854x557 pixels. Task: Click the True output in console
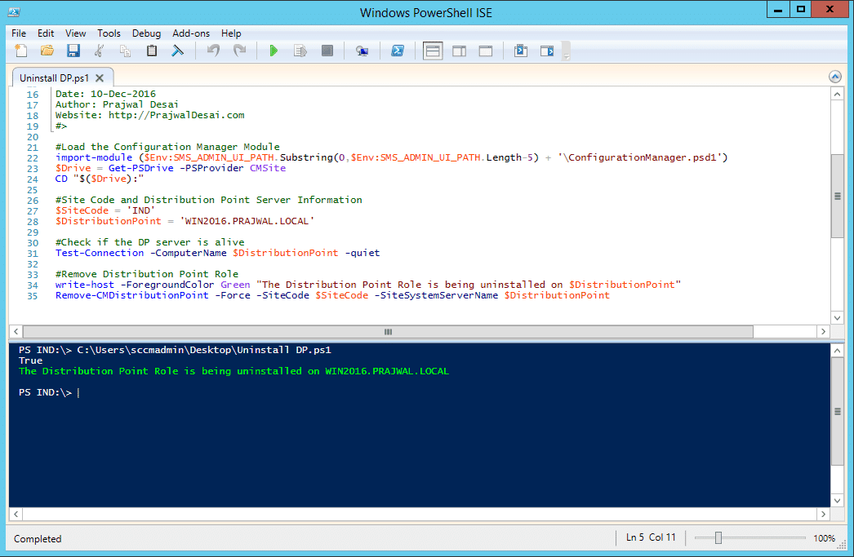tap(30, 360)
